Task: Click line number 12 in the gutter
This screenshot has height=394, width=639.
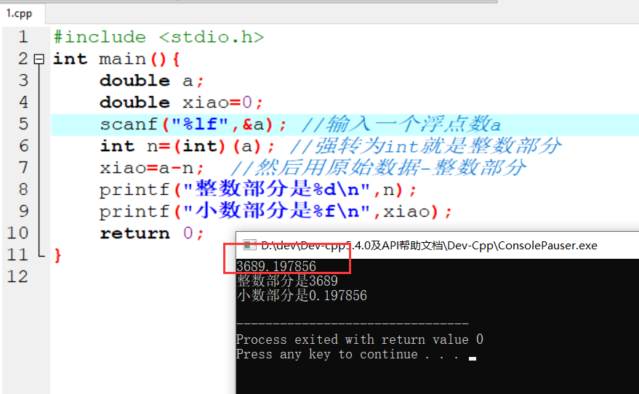Action: click(18, 277)
